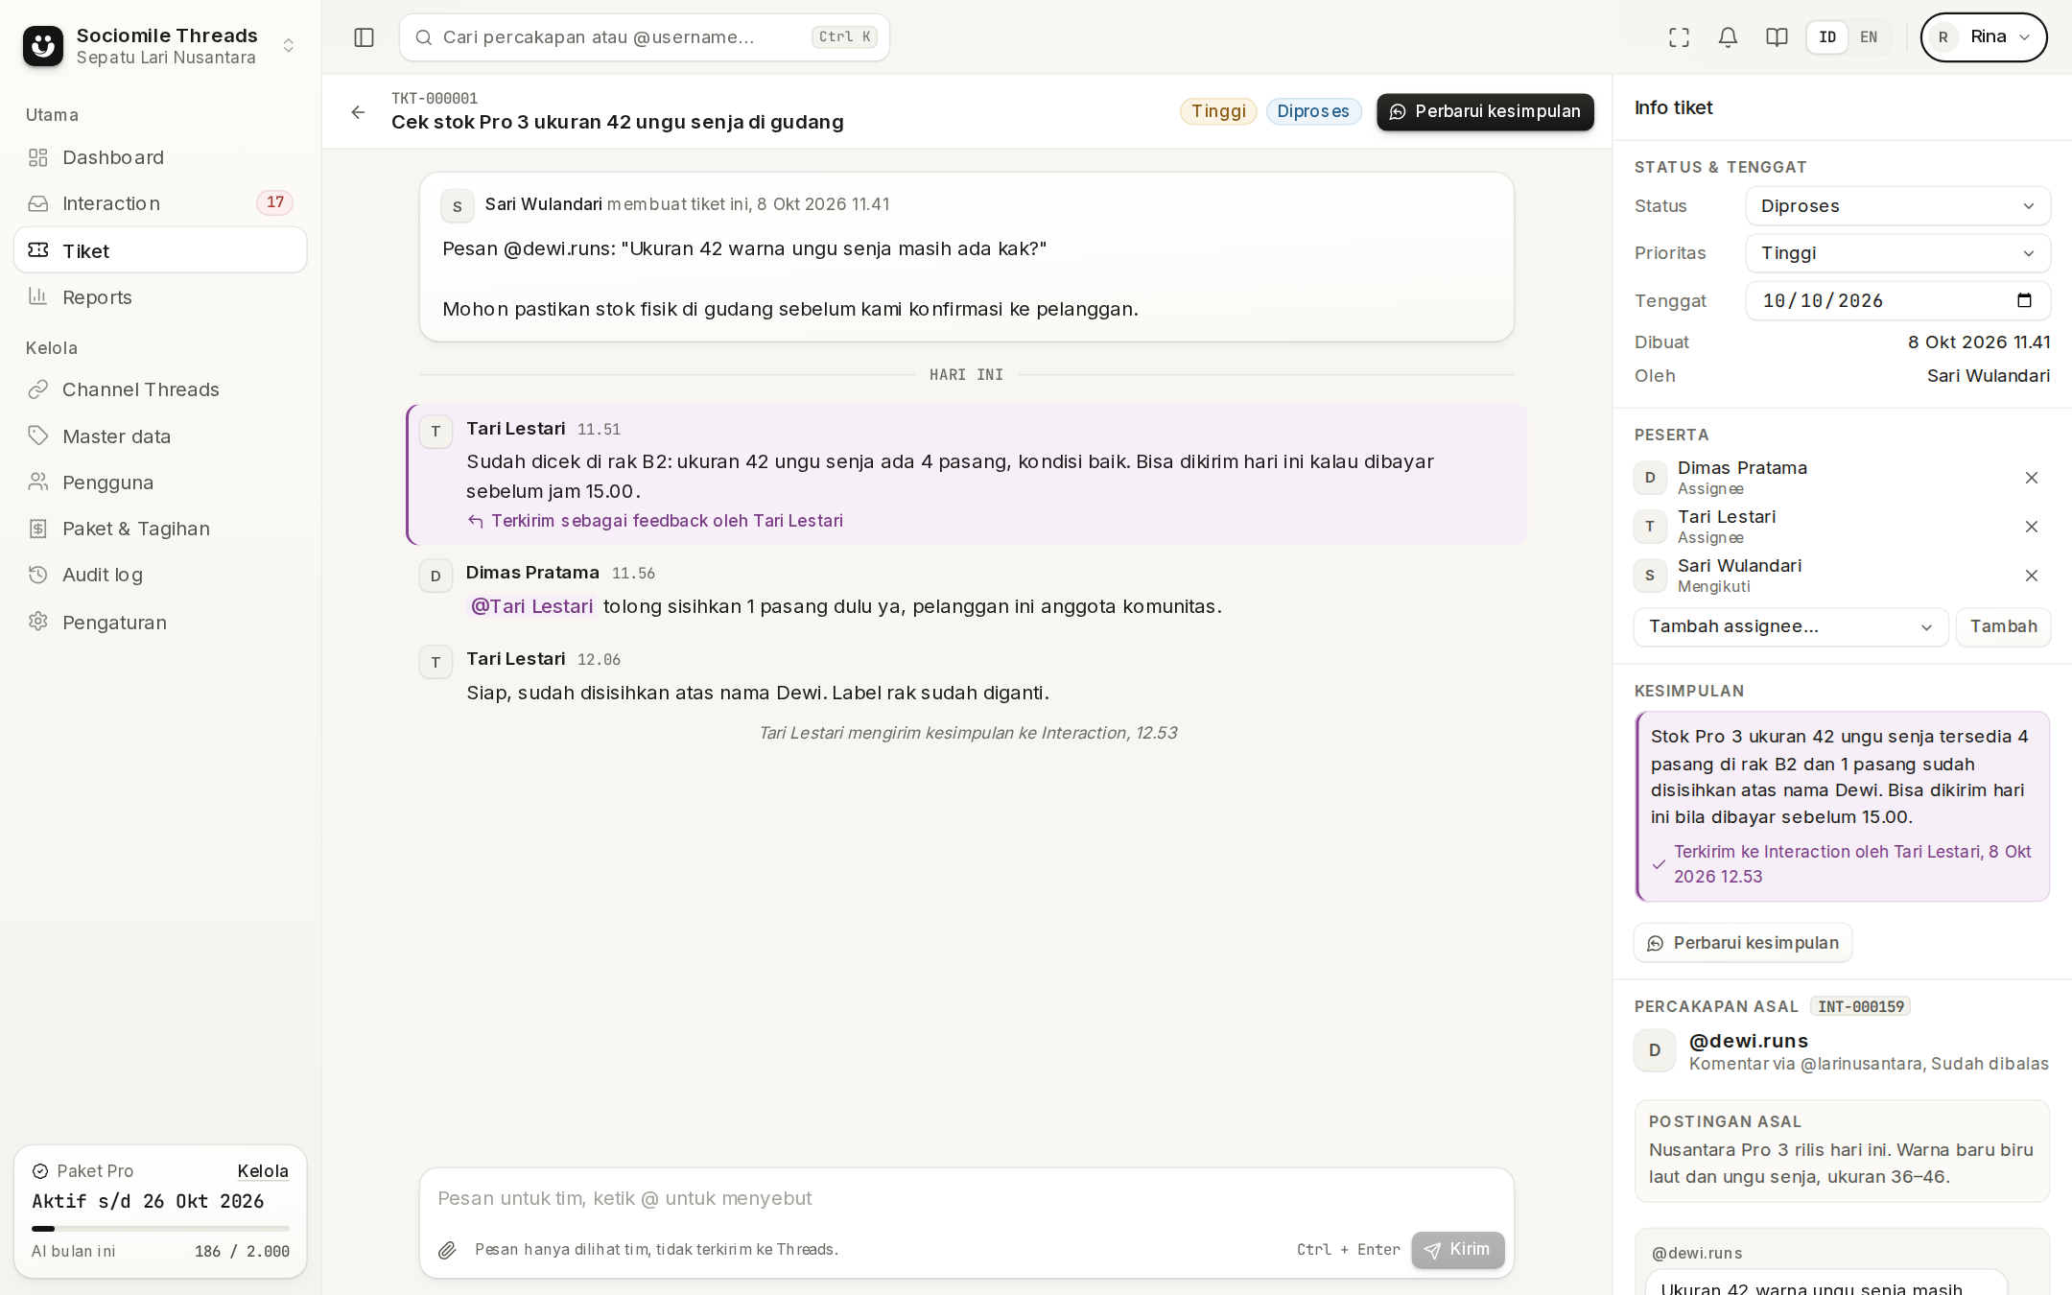Open Channel Threads settings
The height and width of the screenshot is (1295, 2072).
(160, 389)
